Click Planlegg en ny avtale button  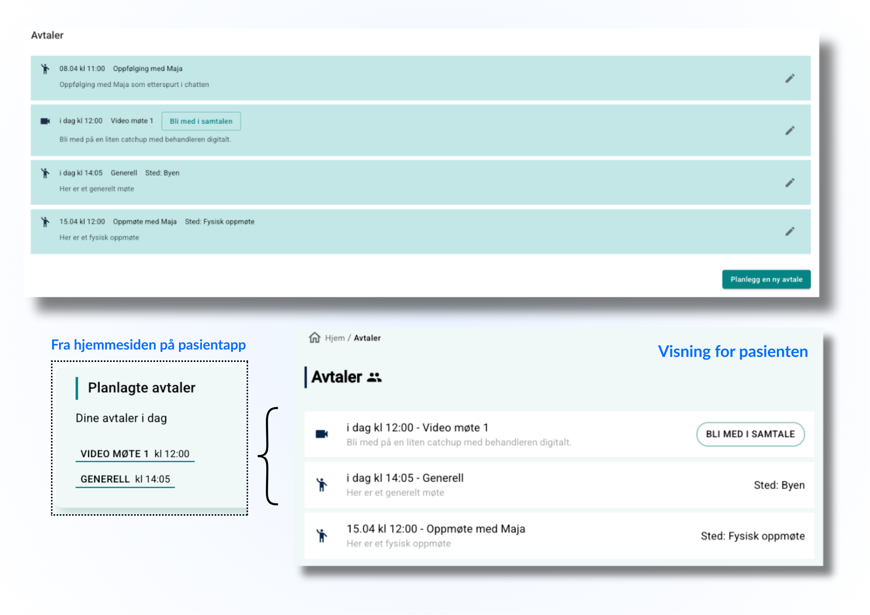click(766, 279)
